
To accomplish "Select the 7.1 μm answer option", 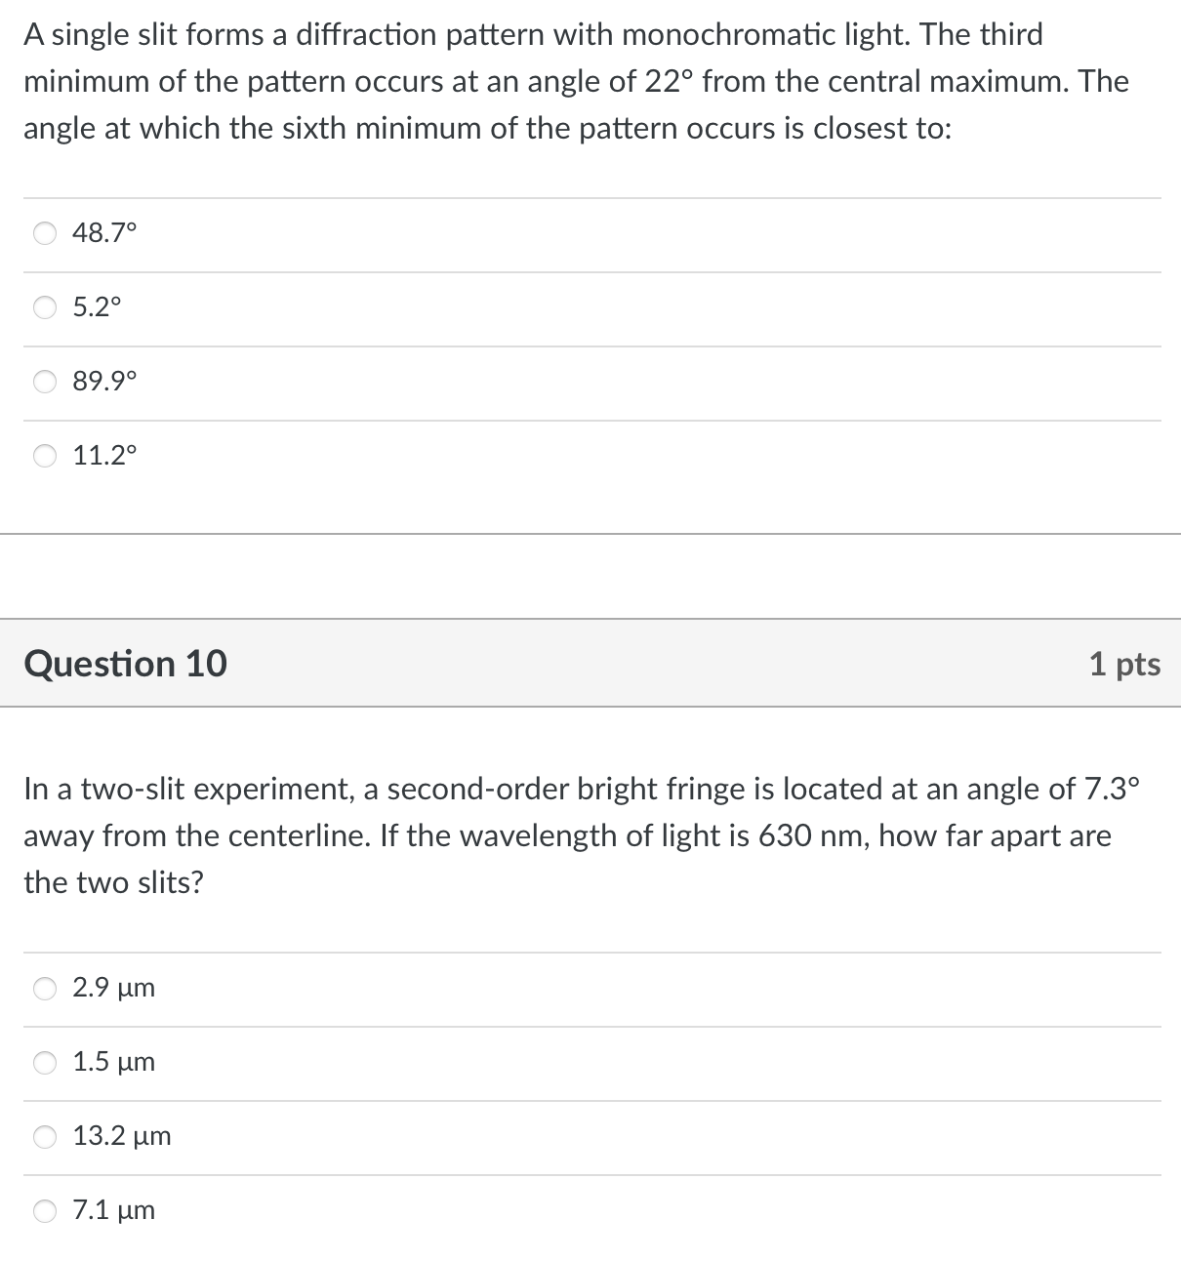I will click(x=45, y=1210).
